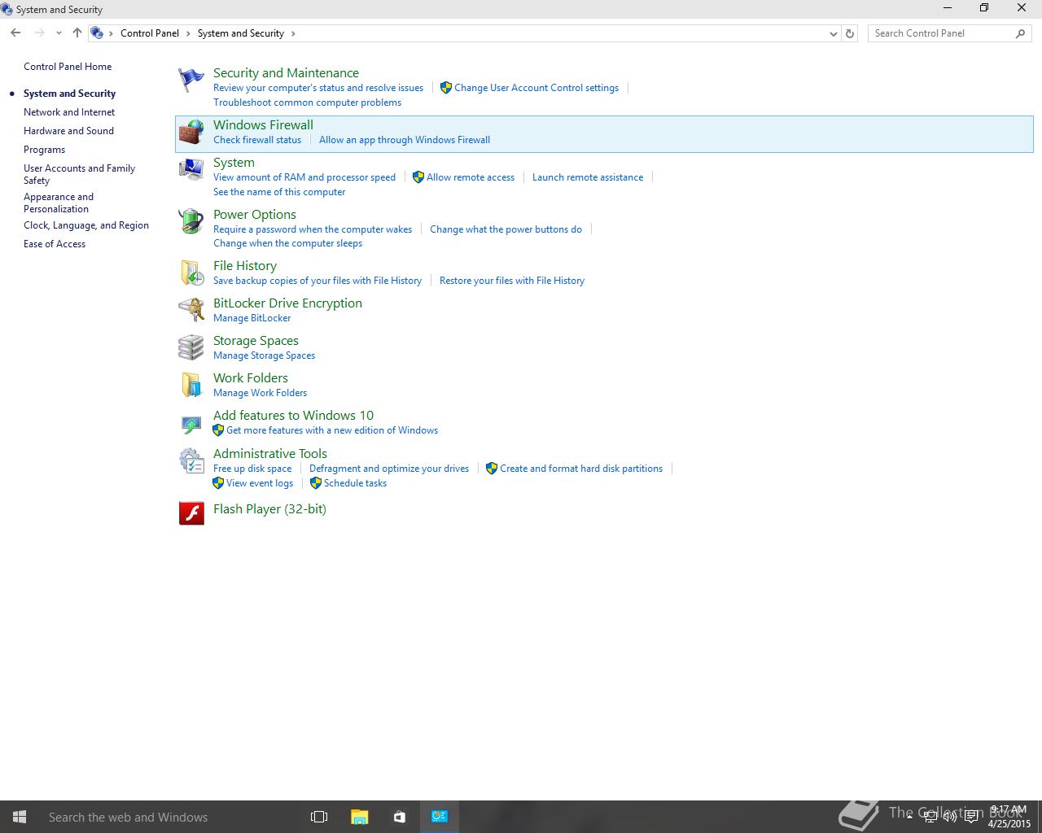Click Restore your files with File History

(512, 281)
